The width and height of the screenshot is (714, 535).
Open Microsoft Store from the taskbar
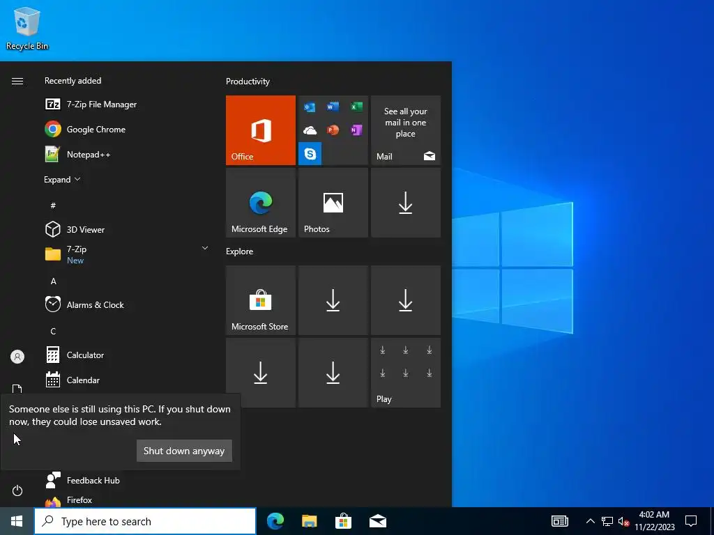click(343, 521)
